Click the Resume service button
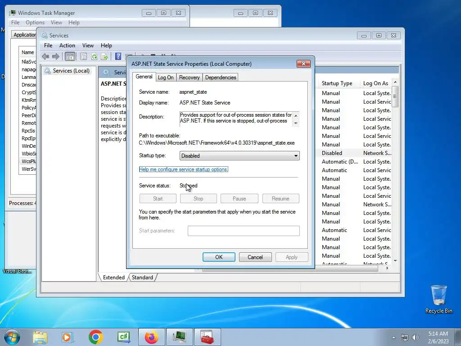 tap(280, 199)
